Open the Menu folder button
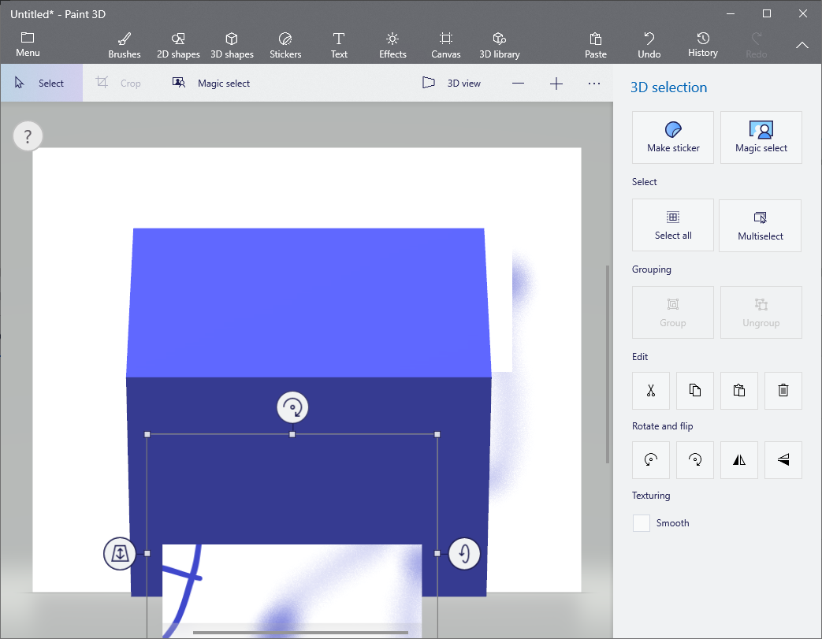Screen dimensions: 822x639 click(28, 45)
